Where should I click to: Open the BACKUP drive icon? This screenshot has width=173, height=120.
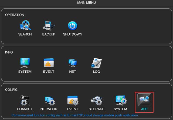[49, 26]
